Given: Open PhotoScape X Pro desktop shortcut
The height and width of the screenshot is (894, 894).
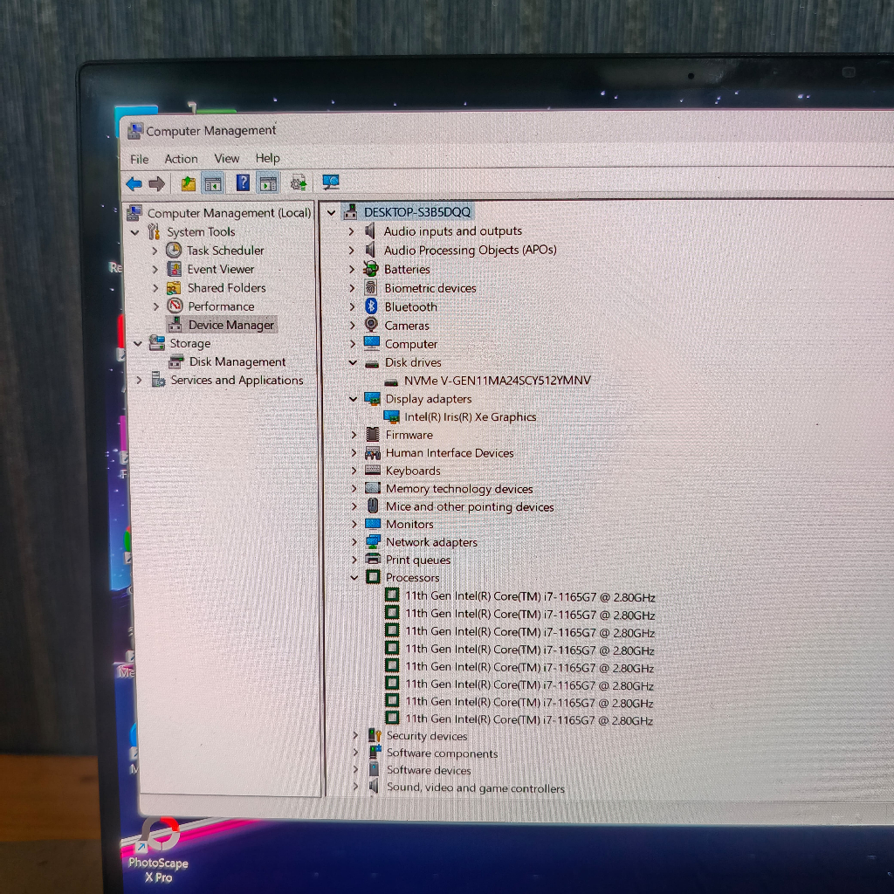Looking at the screenshot, I should pos(159,850).
